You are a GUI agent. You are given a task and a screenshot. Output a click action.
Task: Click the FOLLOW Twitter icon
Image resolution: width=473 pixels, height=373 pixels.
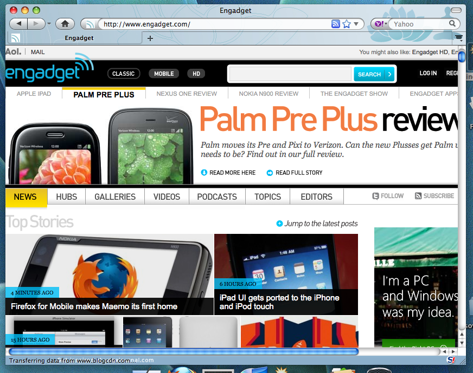coord(375,196)
